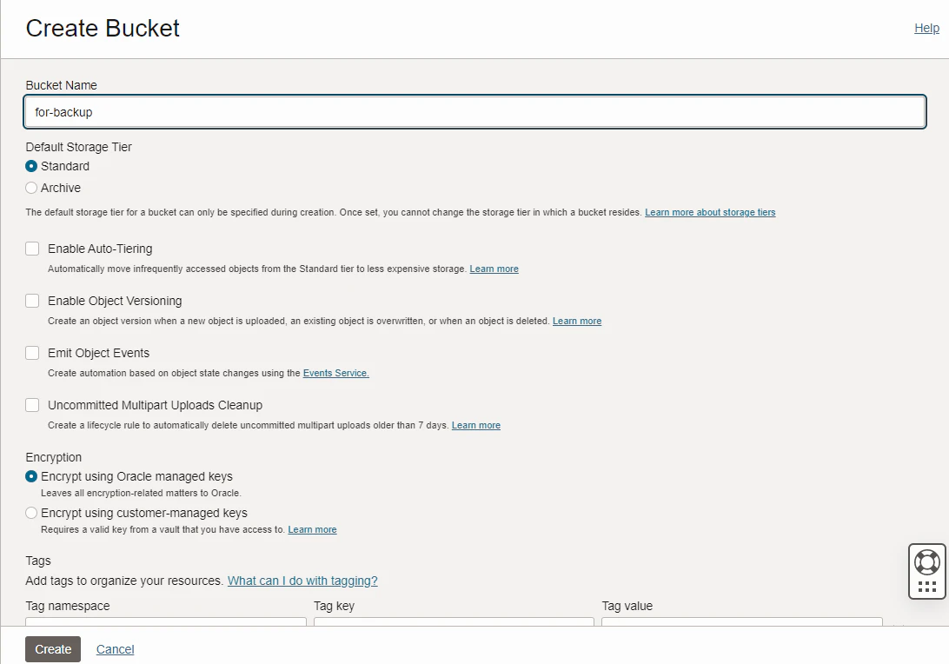Click the Tag value field
Image resolution: width=949 pixels, height=664 pixels.
click(x=742, y=621)
